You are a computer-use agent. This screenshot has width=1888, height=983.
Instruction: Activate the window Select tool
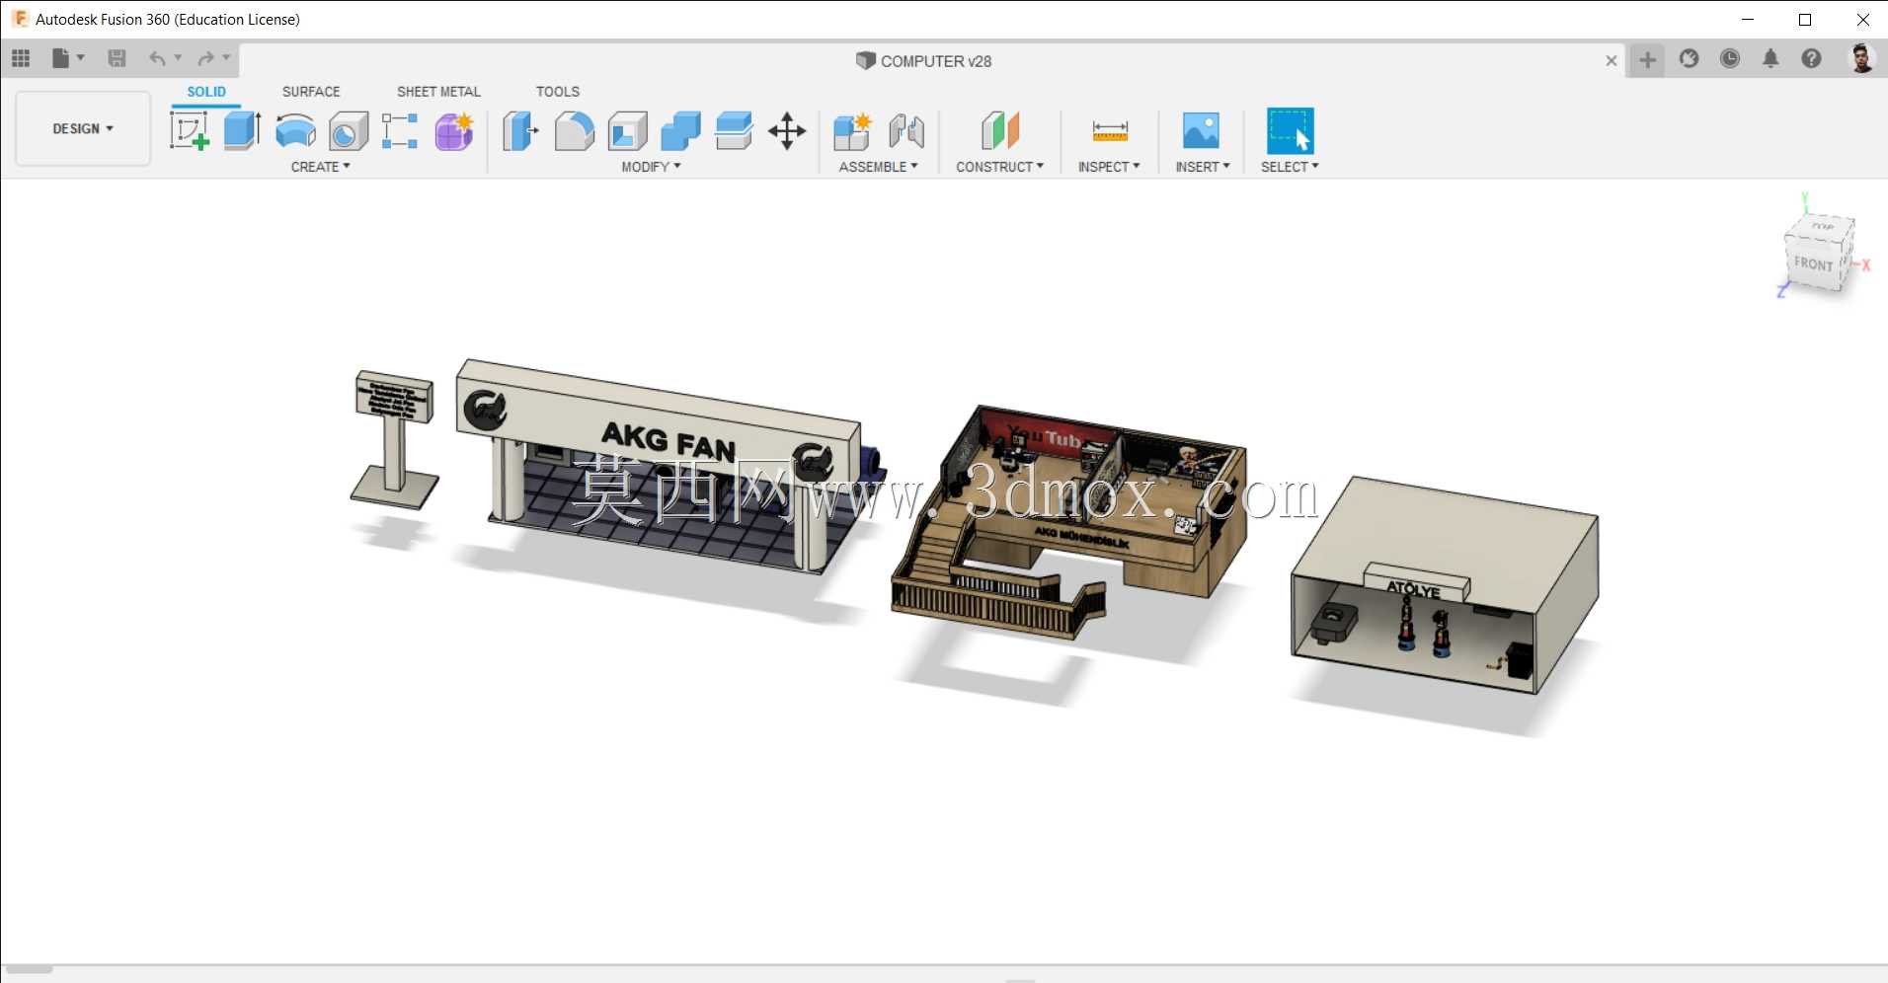pyautogui.click(x=1290, y=131)
